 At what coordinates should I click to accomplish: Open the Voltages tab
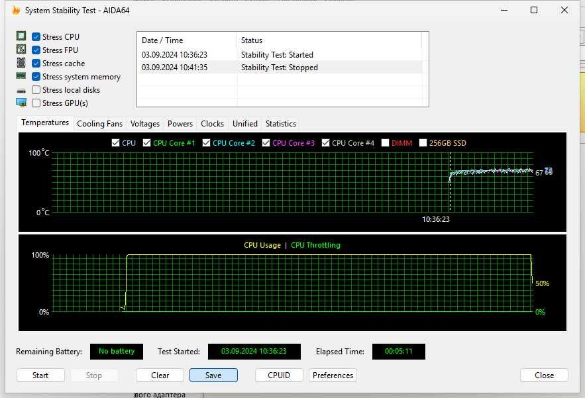(144, 124)
